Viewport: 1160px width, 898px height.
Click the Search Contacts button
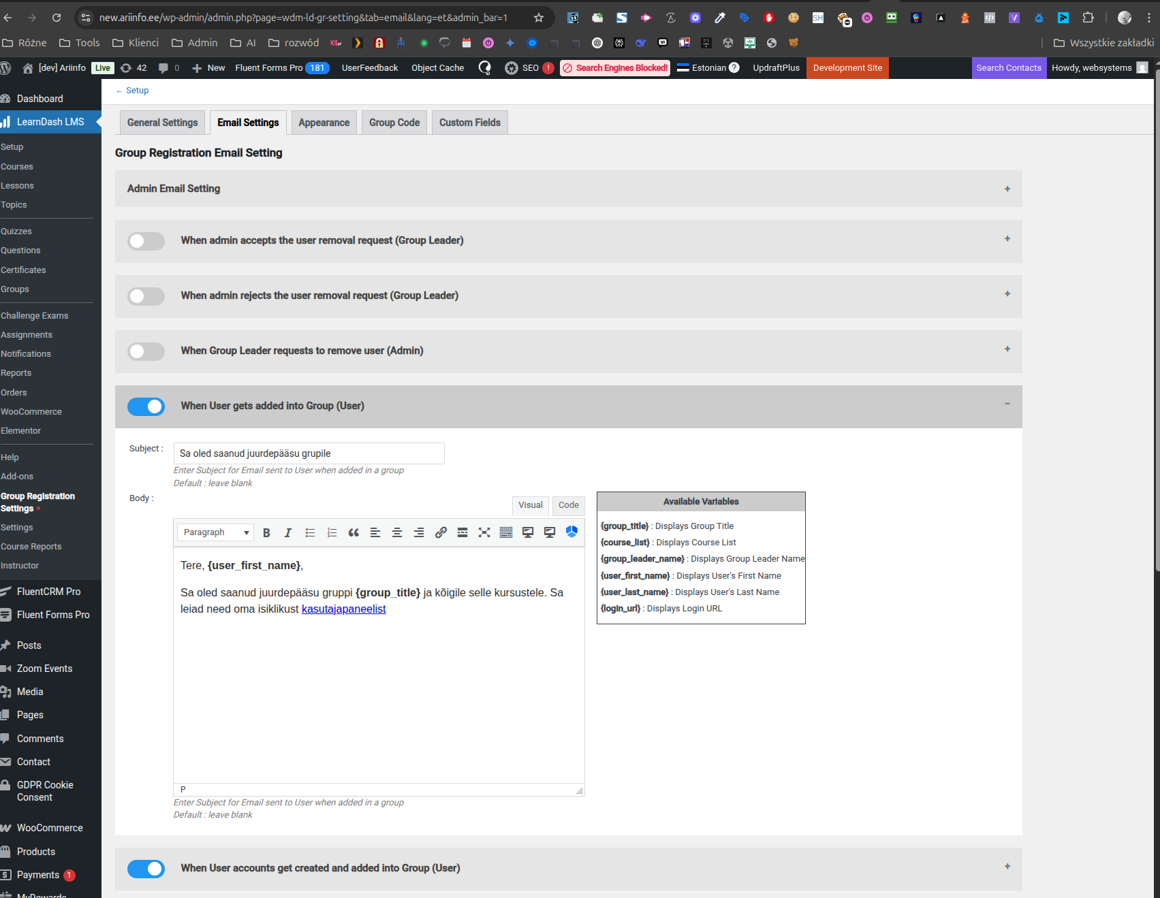click(x=1009, y=68)
